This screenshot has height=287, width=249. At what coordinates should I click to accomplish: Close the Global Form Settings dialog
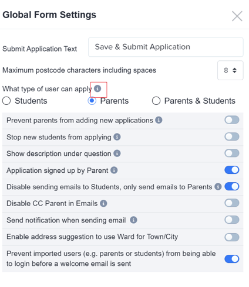pyautogui.click(x=237, y=16)
